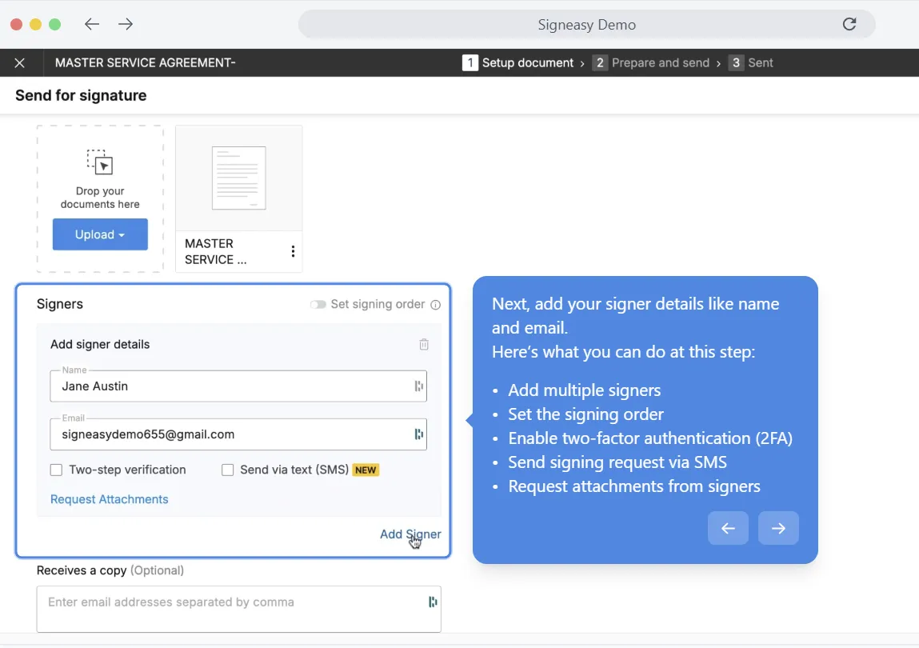Open the Upload dropdown
The width and height of the screenshot is (919, 648).
click(99, 234)
